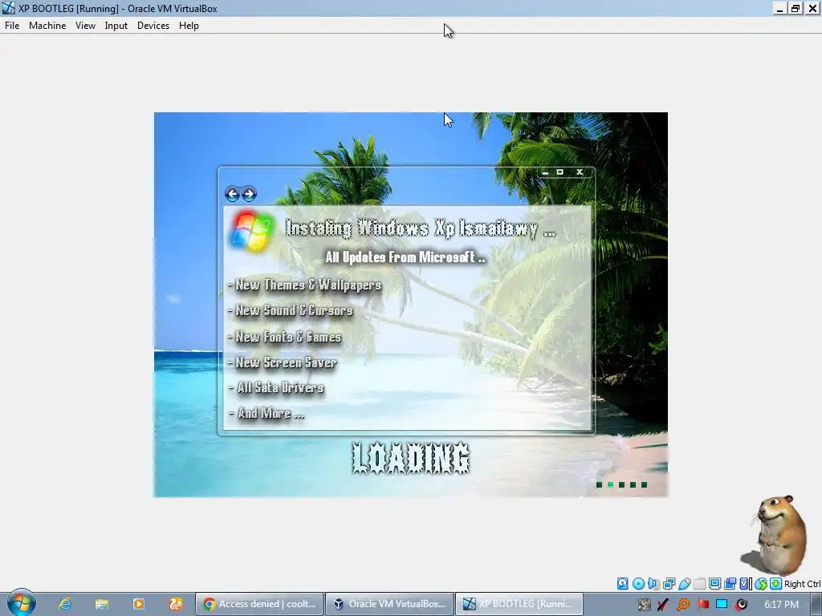Launch Internet Explorer from the taskbar
Viewport: 822px width, 616px height.
[64, 604]
